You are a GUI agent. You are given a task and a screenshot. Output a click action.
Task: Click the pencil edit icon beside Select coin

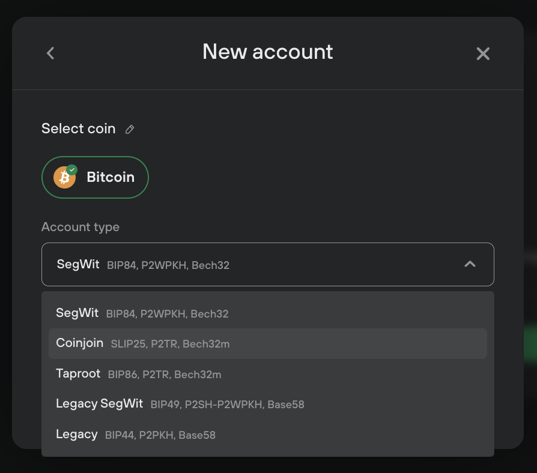pyautogui.click(x=130, y=130)
